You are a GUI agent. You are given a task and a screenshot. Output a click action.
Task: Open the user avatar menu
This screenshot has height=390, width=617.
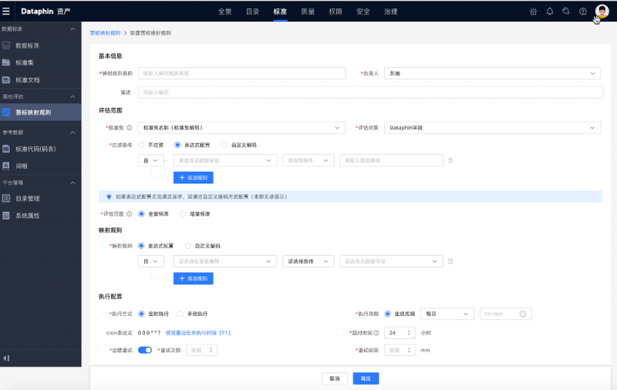602,11
